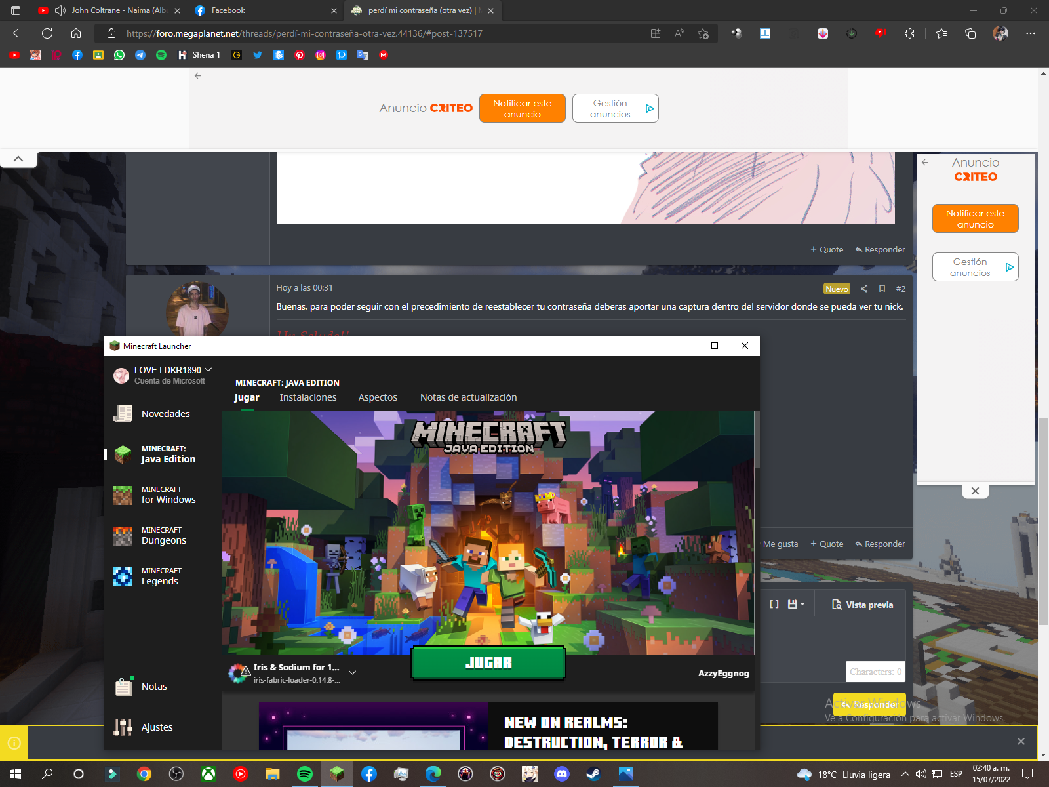Image resolution: width=1049 pixels, height=787 pixels.
Task: Expand the Iris & Sodium installation selector
Action: click(352, 673)
